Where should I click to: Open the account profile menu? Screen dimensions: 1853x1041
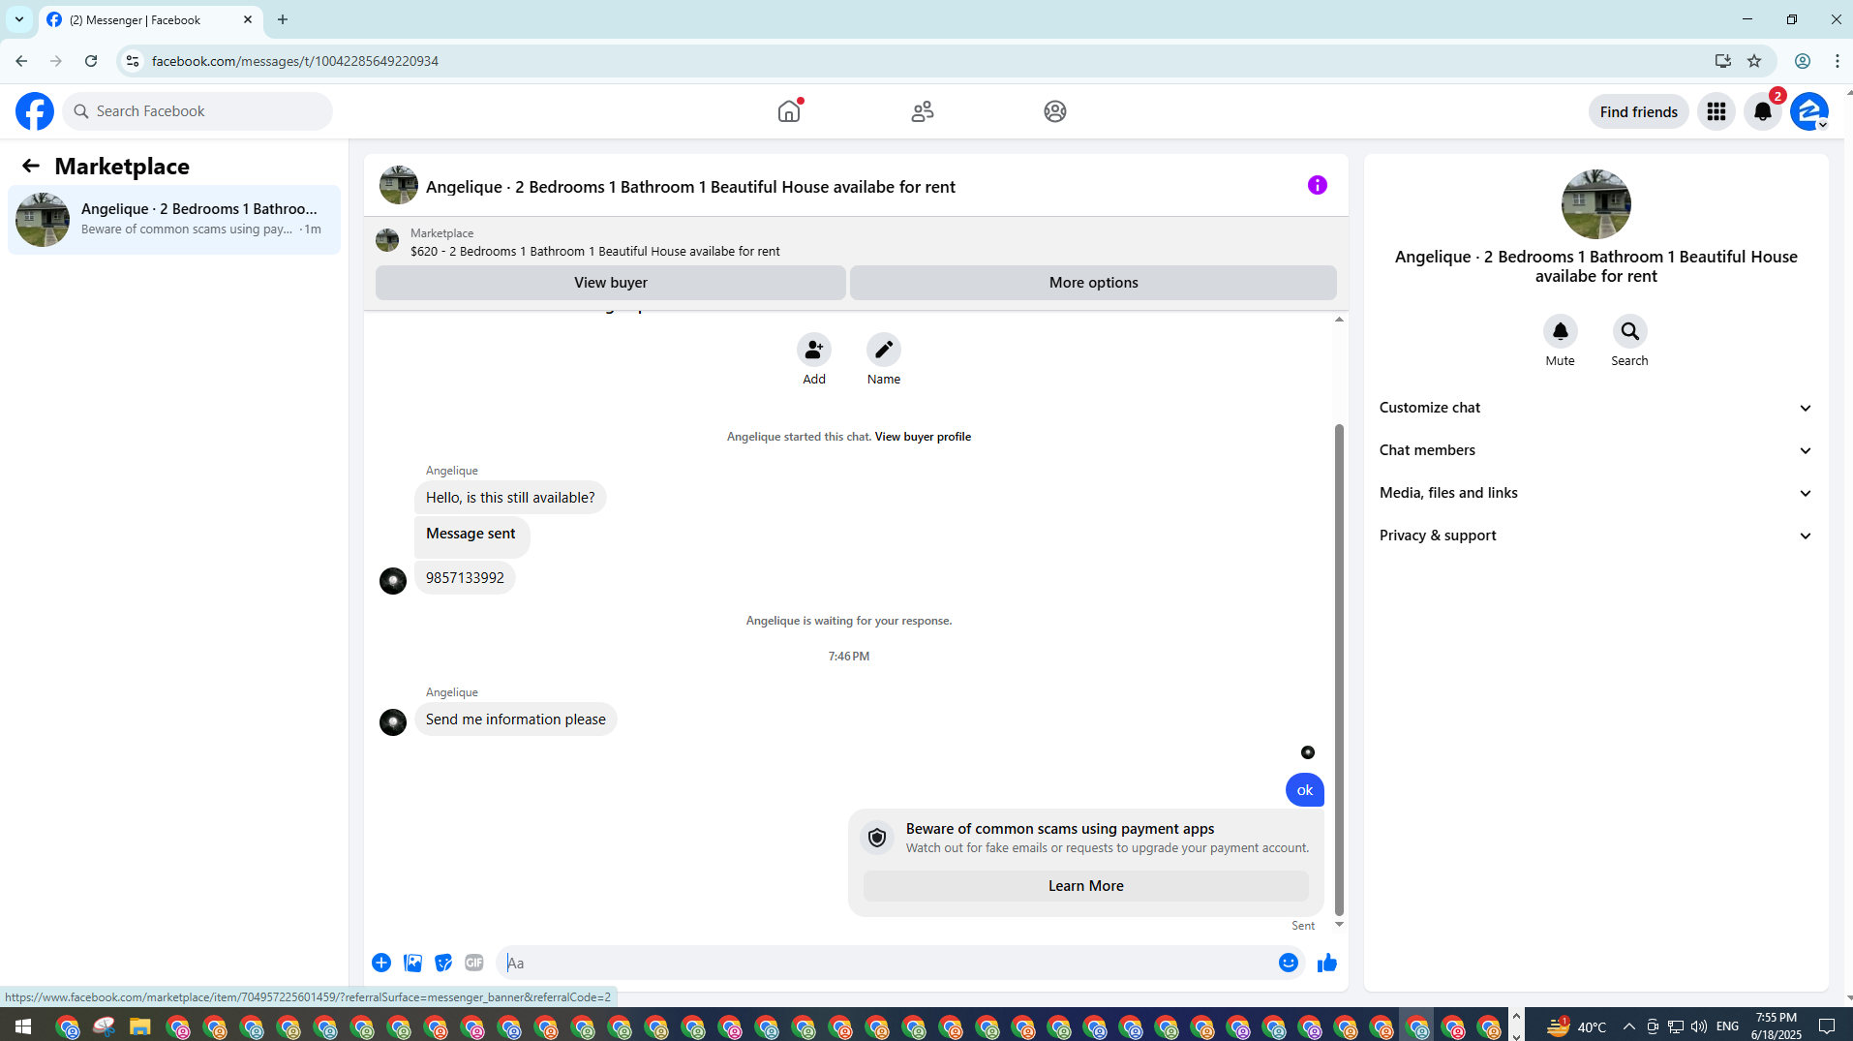point(1808,111)
